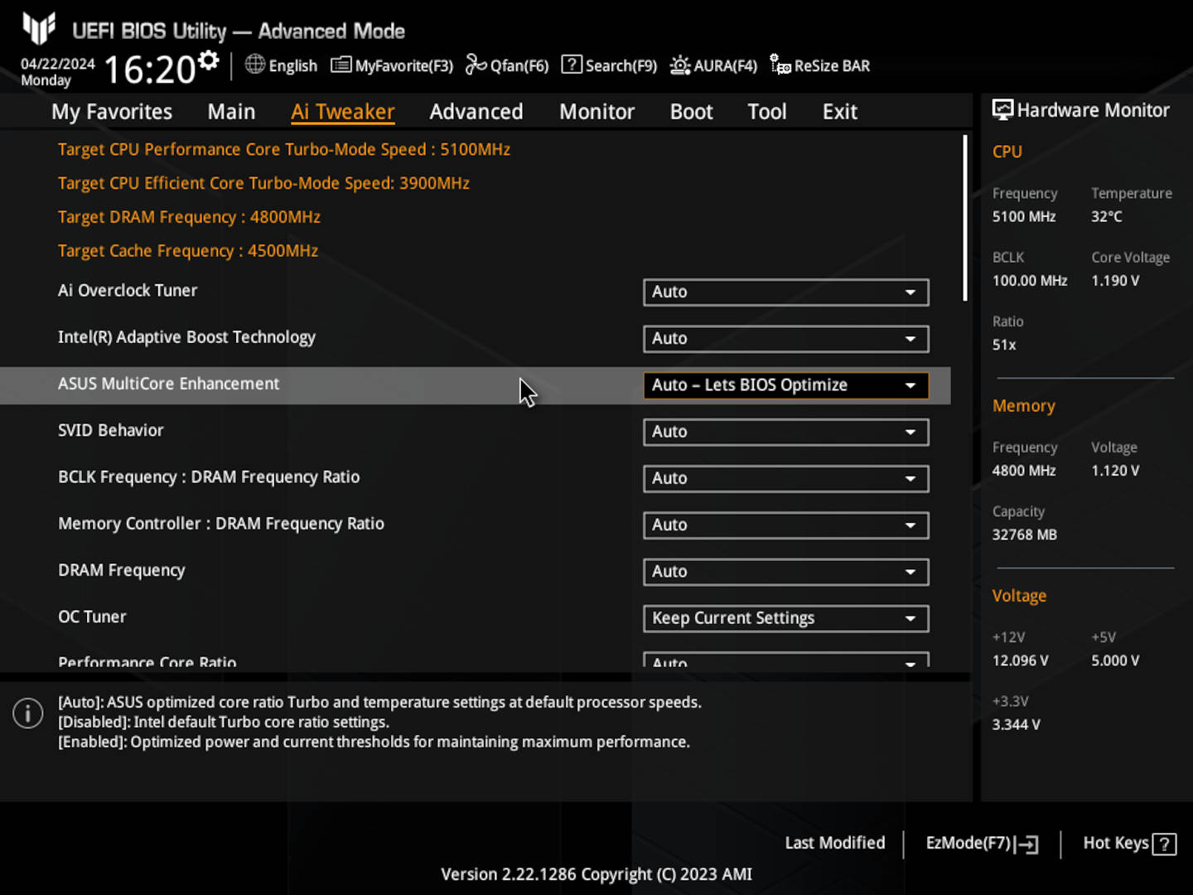
Task: Open the My Favorites tab
Action: click(x=112, y=112)
